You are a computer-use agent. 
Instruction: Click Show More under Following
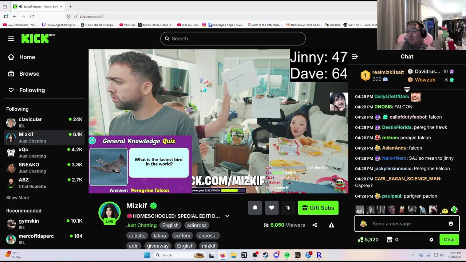17,198
